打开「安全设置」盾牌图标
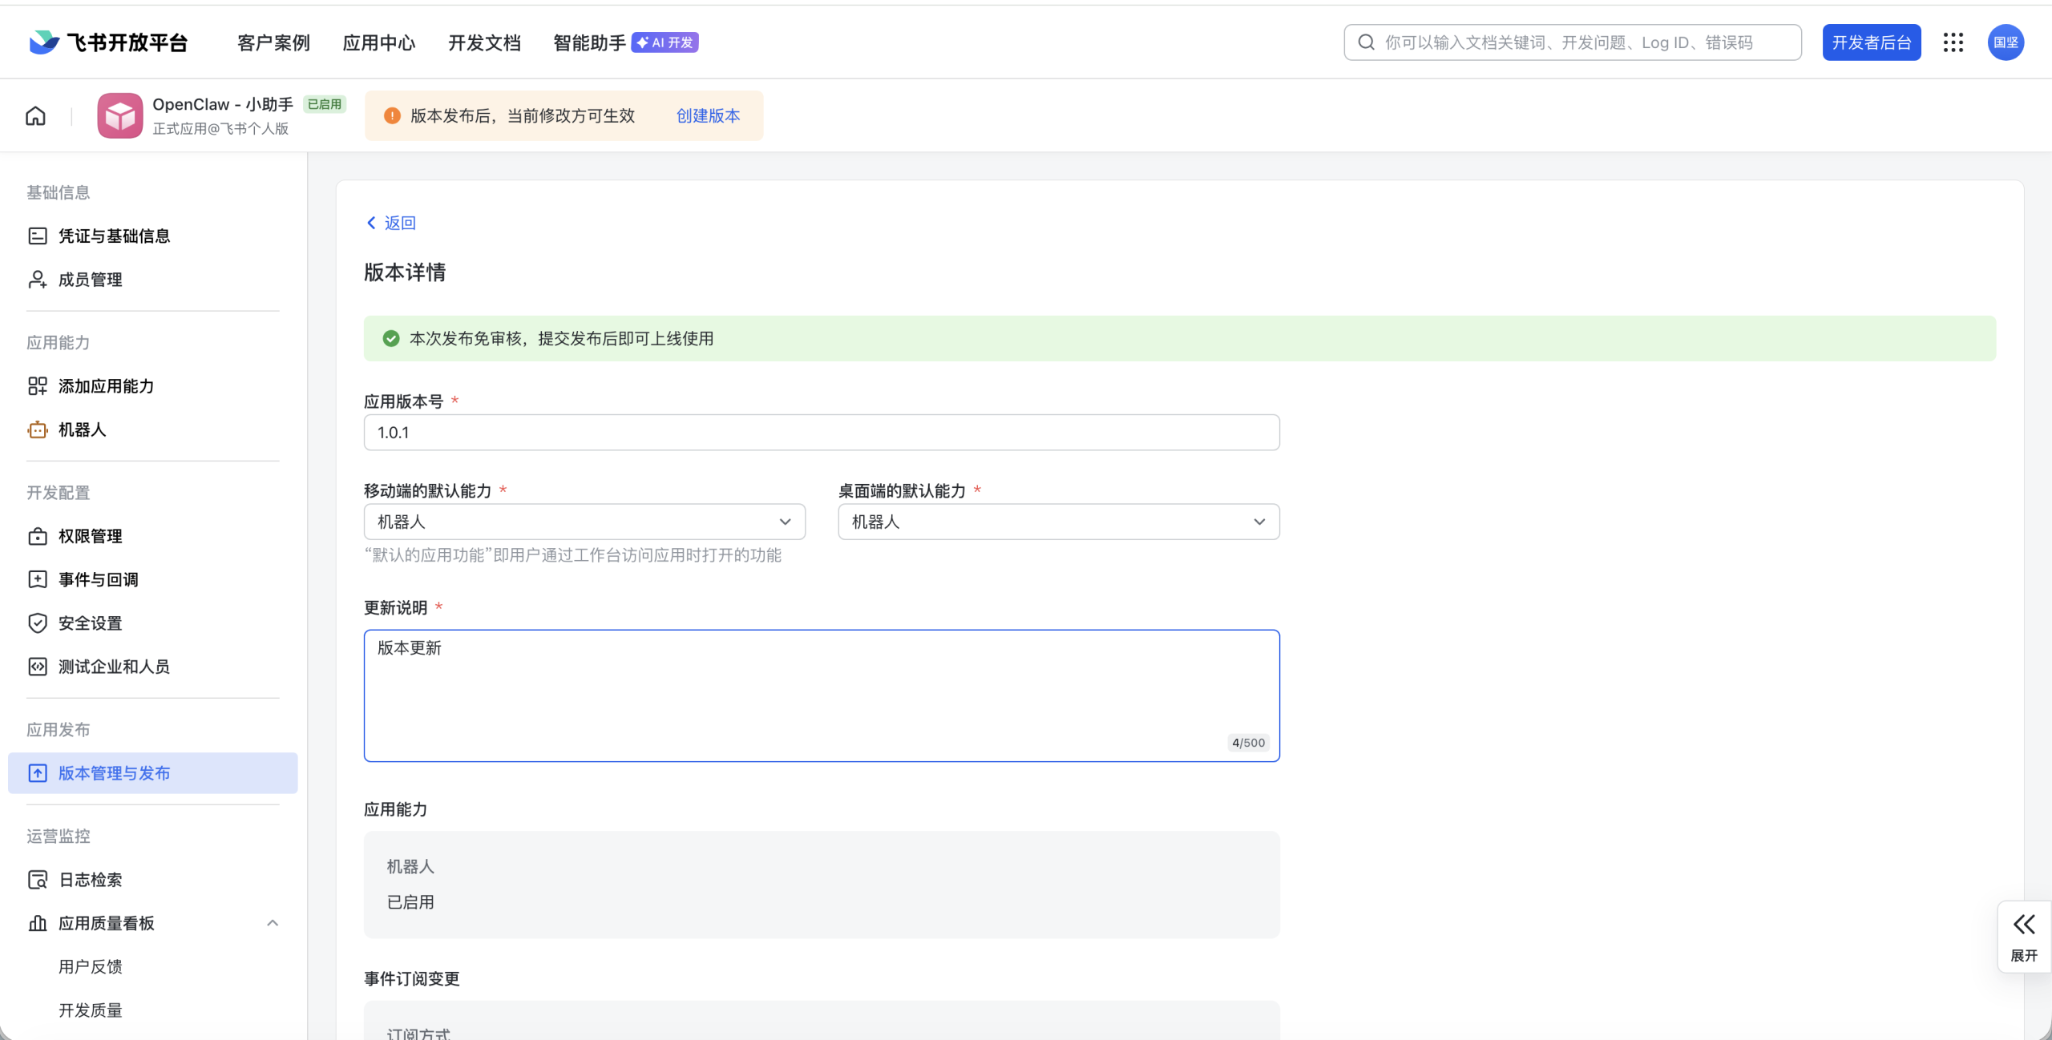 point(38,623)
